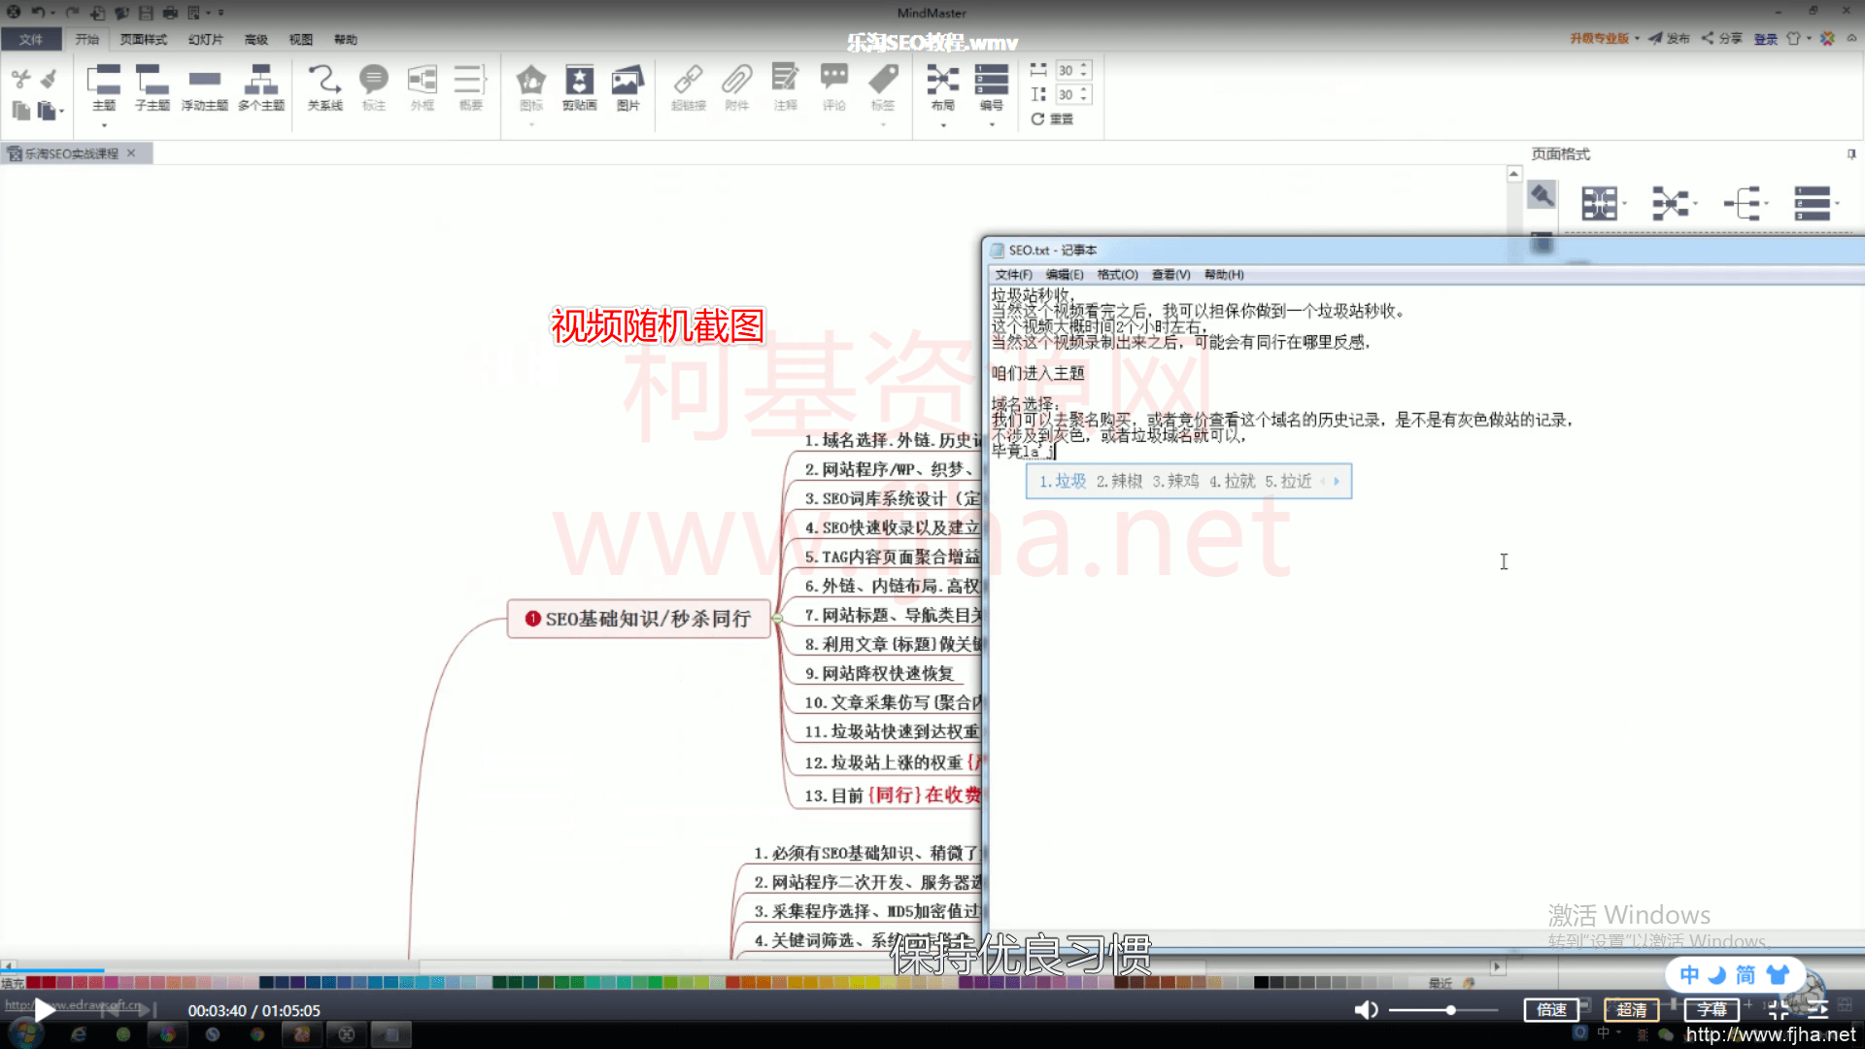Choose IME candidate 3.辣鸡
1865x1049 pixels.
(x=1175, y=481)
